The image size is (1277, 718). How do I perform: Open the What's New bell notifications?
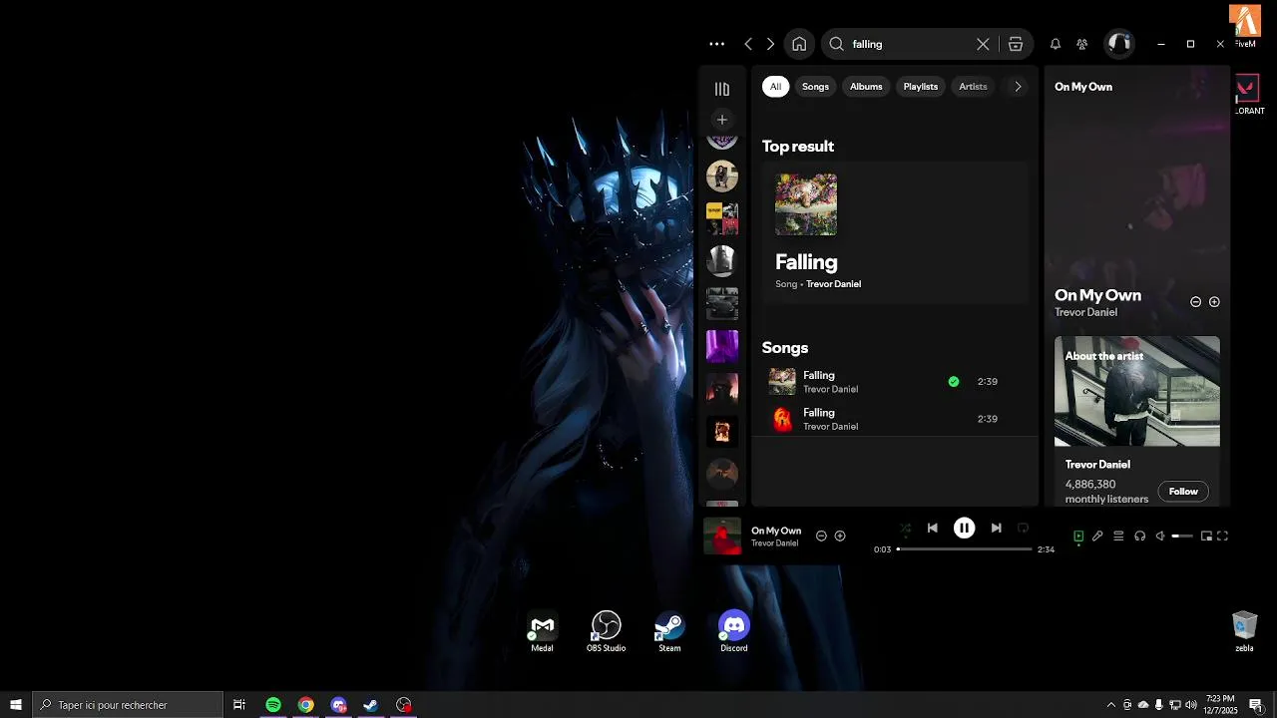click(x=1056, y=44)
